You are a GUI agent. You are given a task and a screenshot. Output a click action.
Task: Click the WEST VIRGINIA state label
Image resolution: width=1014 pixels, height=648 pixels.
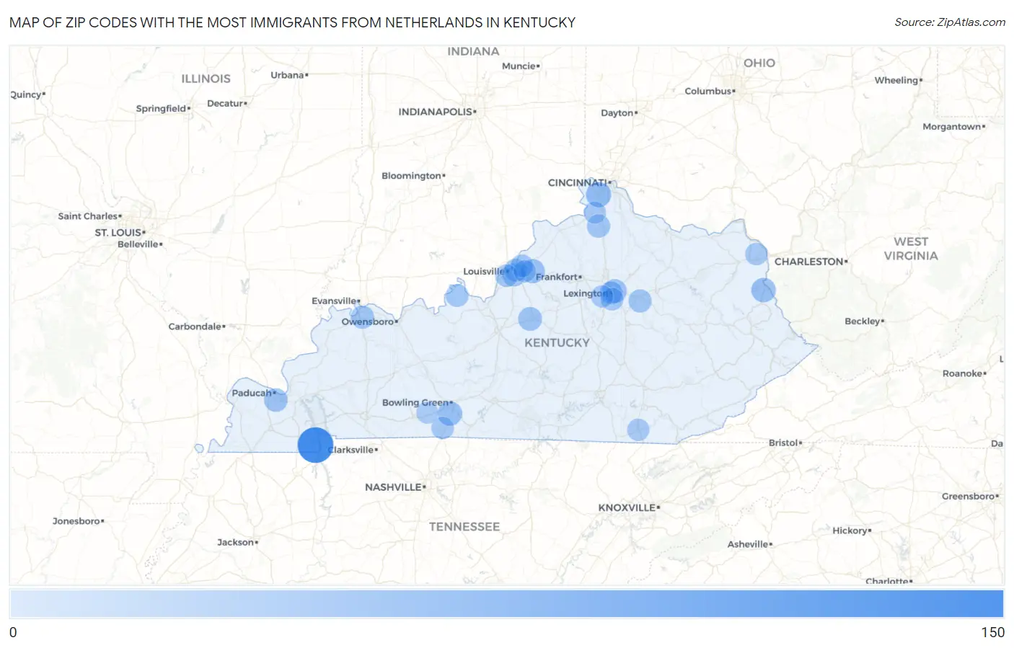click(x=911, y=249)
